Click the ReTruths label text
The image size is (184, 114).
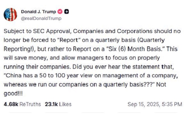30,104
